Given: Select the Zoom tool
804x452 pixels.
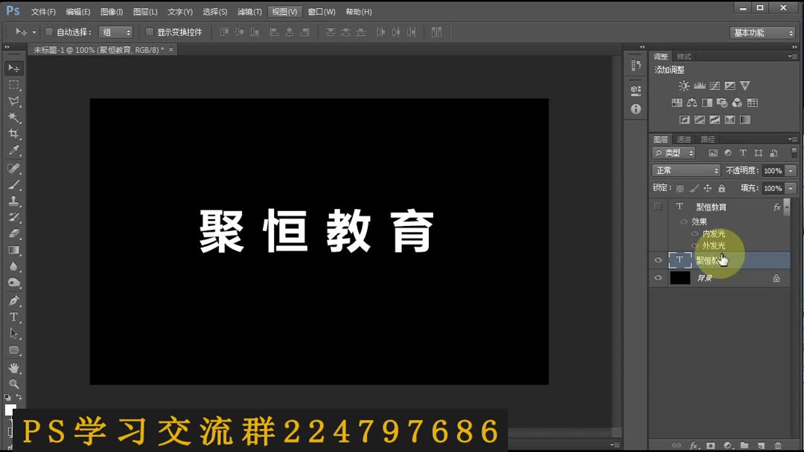Looking at the screenshot, I should point(13,384).
